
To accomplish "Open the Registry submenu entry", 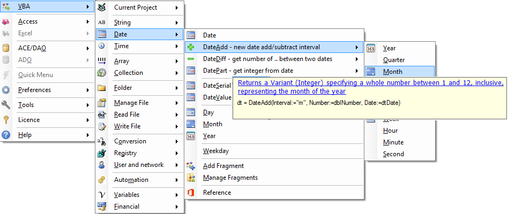I will [140, 153].
